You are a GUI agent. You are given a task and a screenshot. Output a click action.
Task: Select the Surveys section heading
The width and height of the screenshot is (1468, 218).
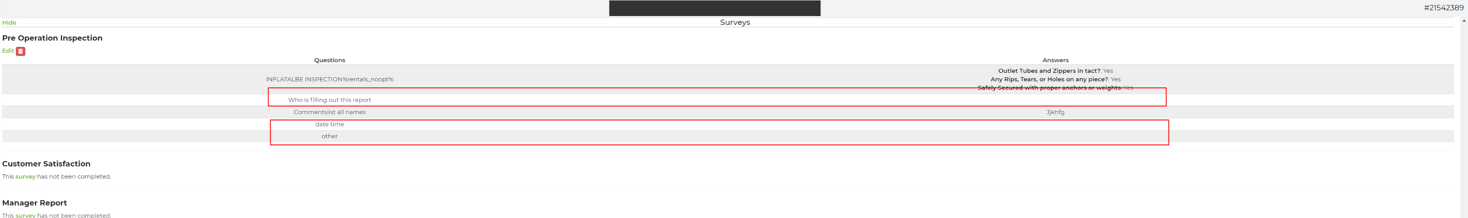734,23
